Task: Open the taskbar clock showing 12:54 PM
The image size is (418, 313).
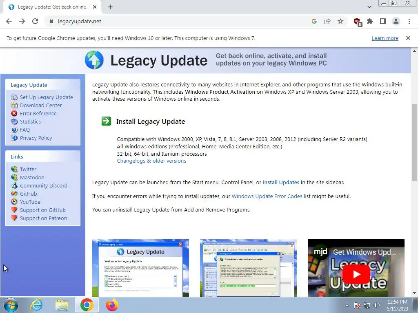Action: [x=397, y=305]
